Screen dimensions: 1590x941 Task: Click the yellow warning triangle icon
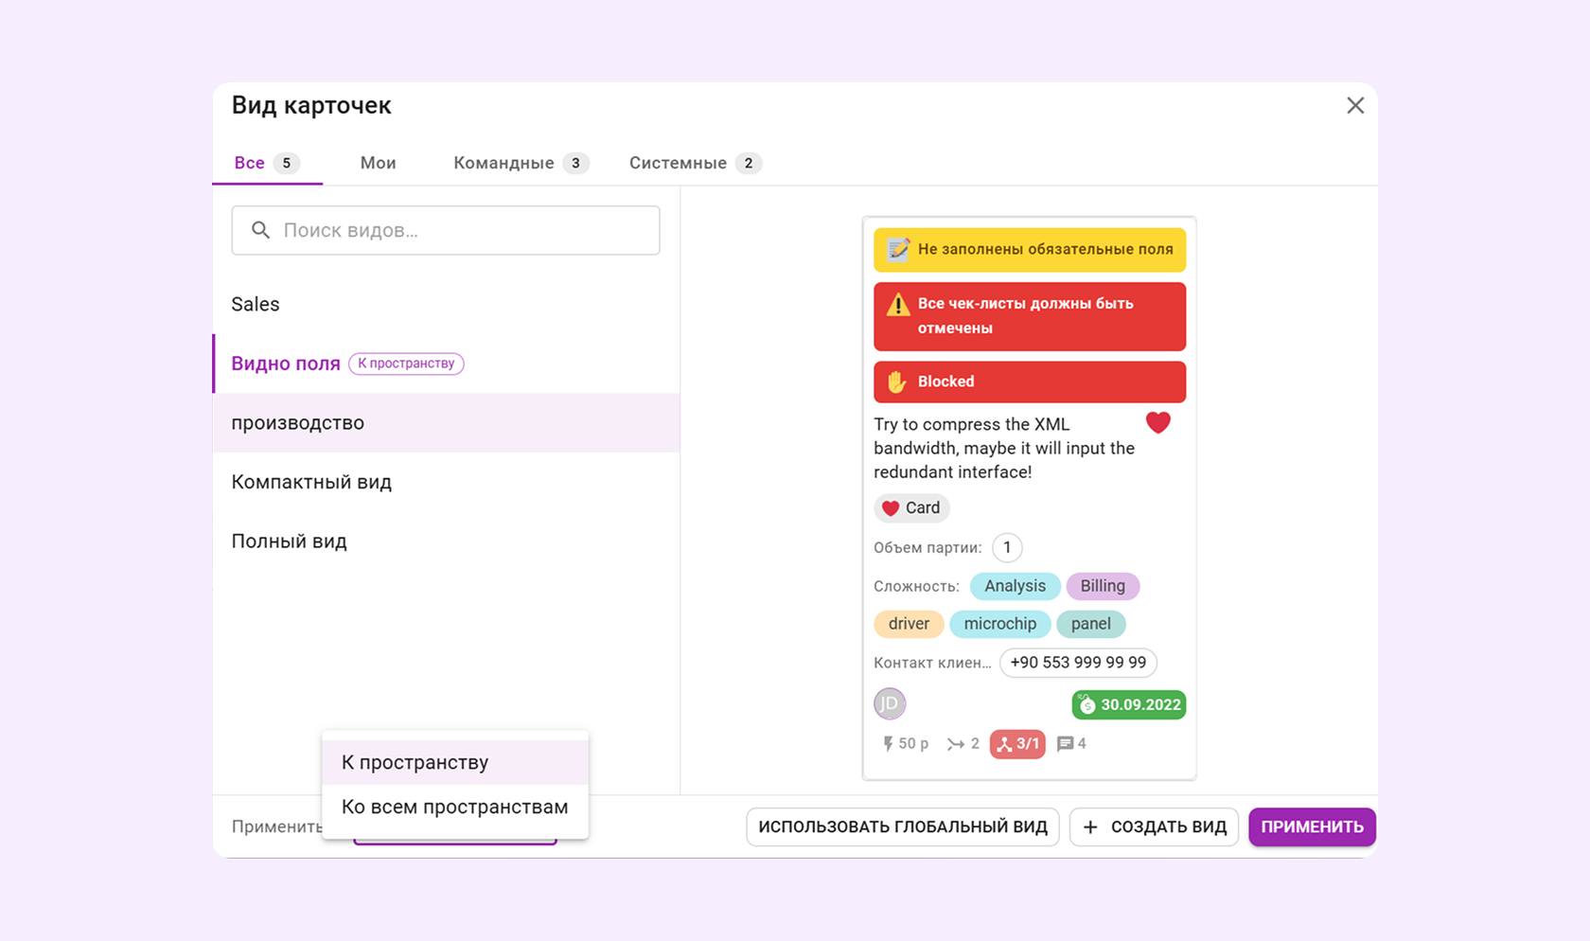pos(897,305)
